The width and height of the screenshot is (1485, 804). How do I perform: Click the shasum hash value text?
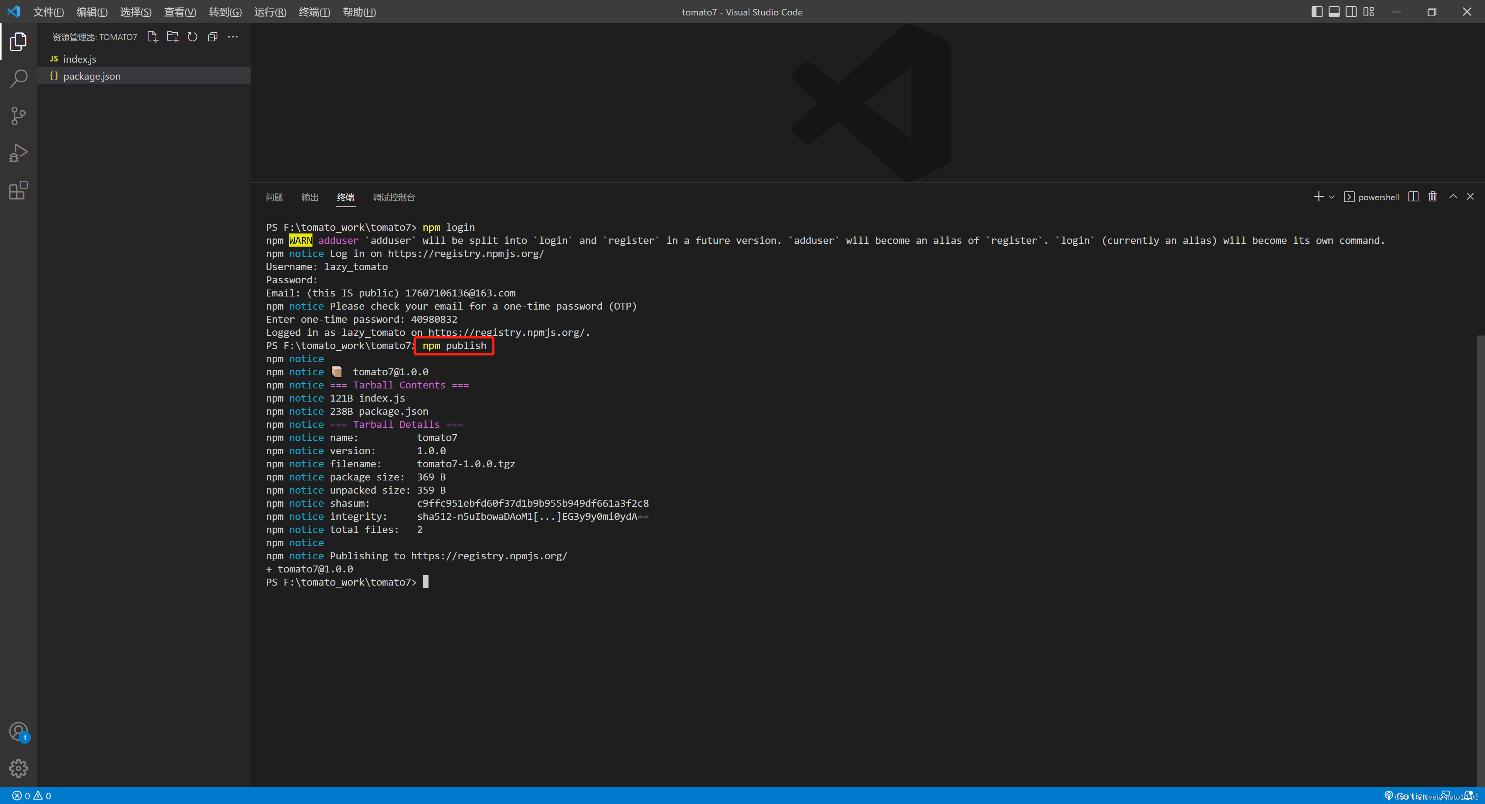pos(533,503)
